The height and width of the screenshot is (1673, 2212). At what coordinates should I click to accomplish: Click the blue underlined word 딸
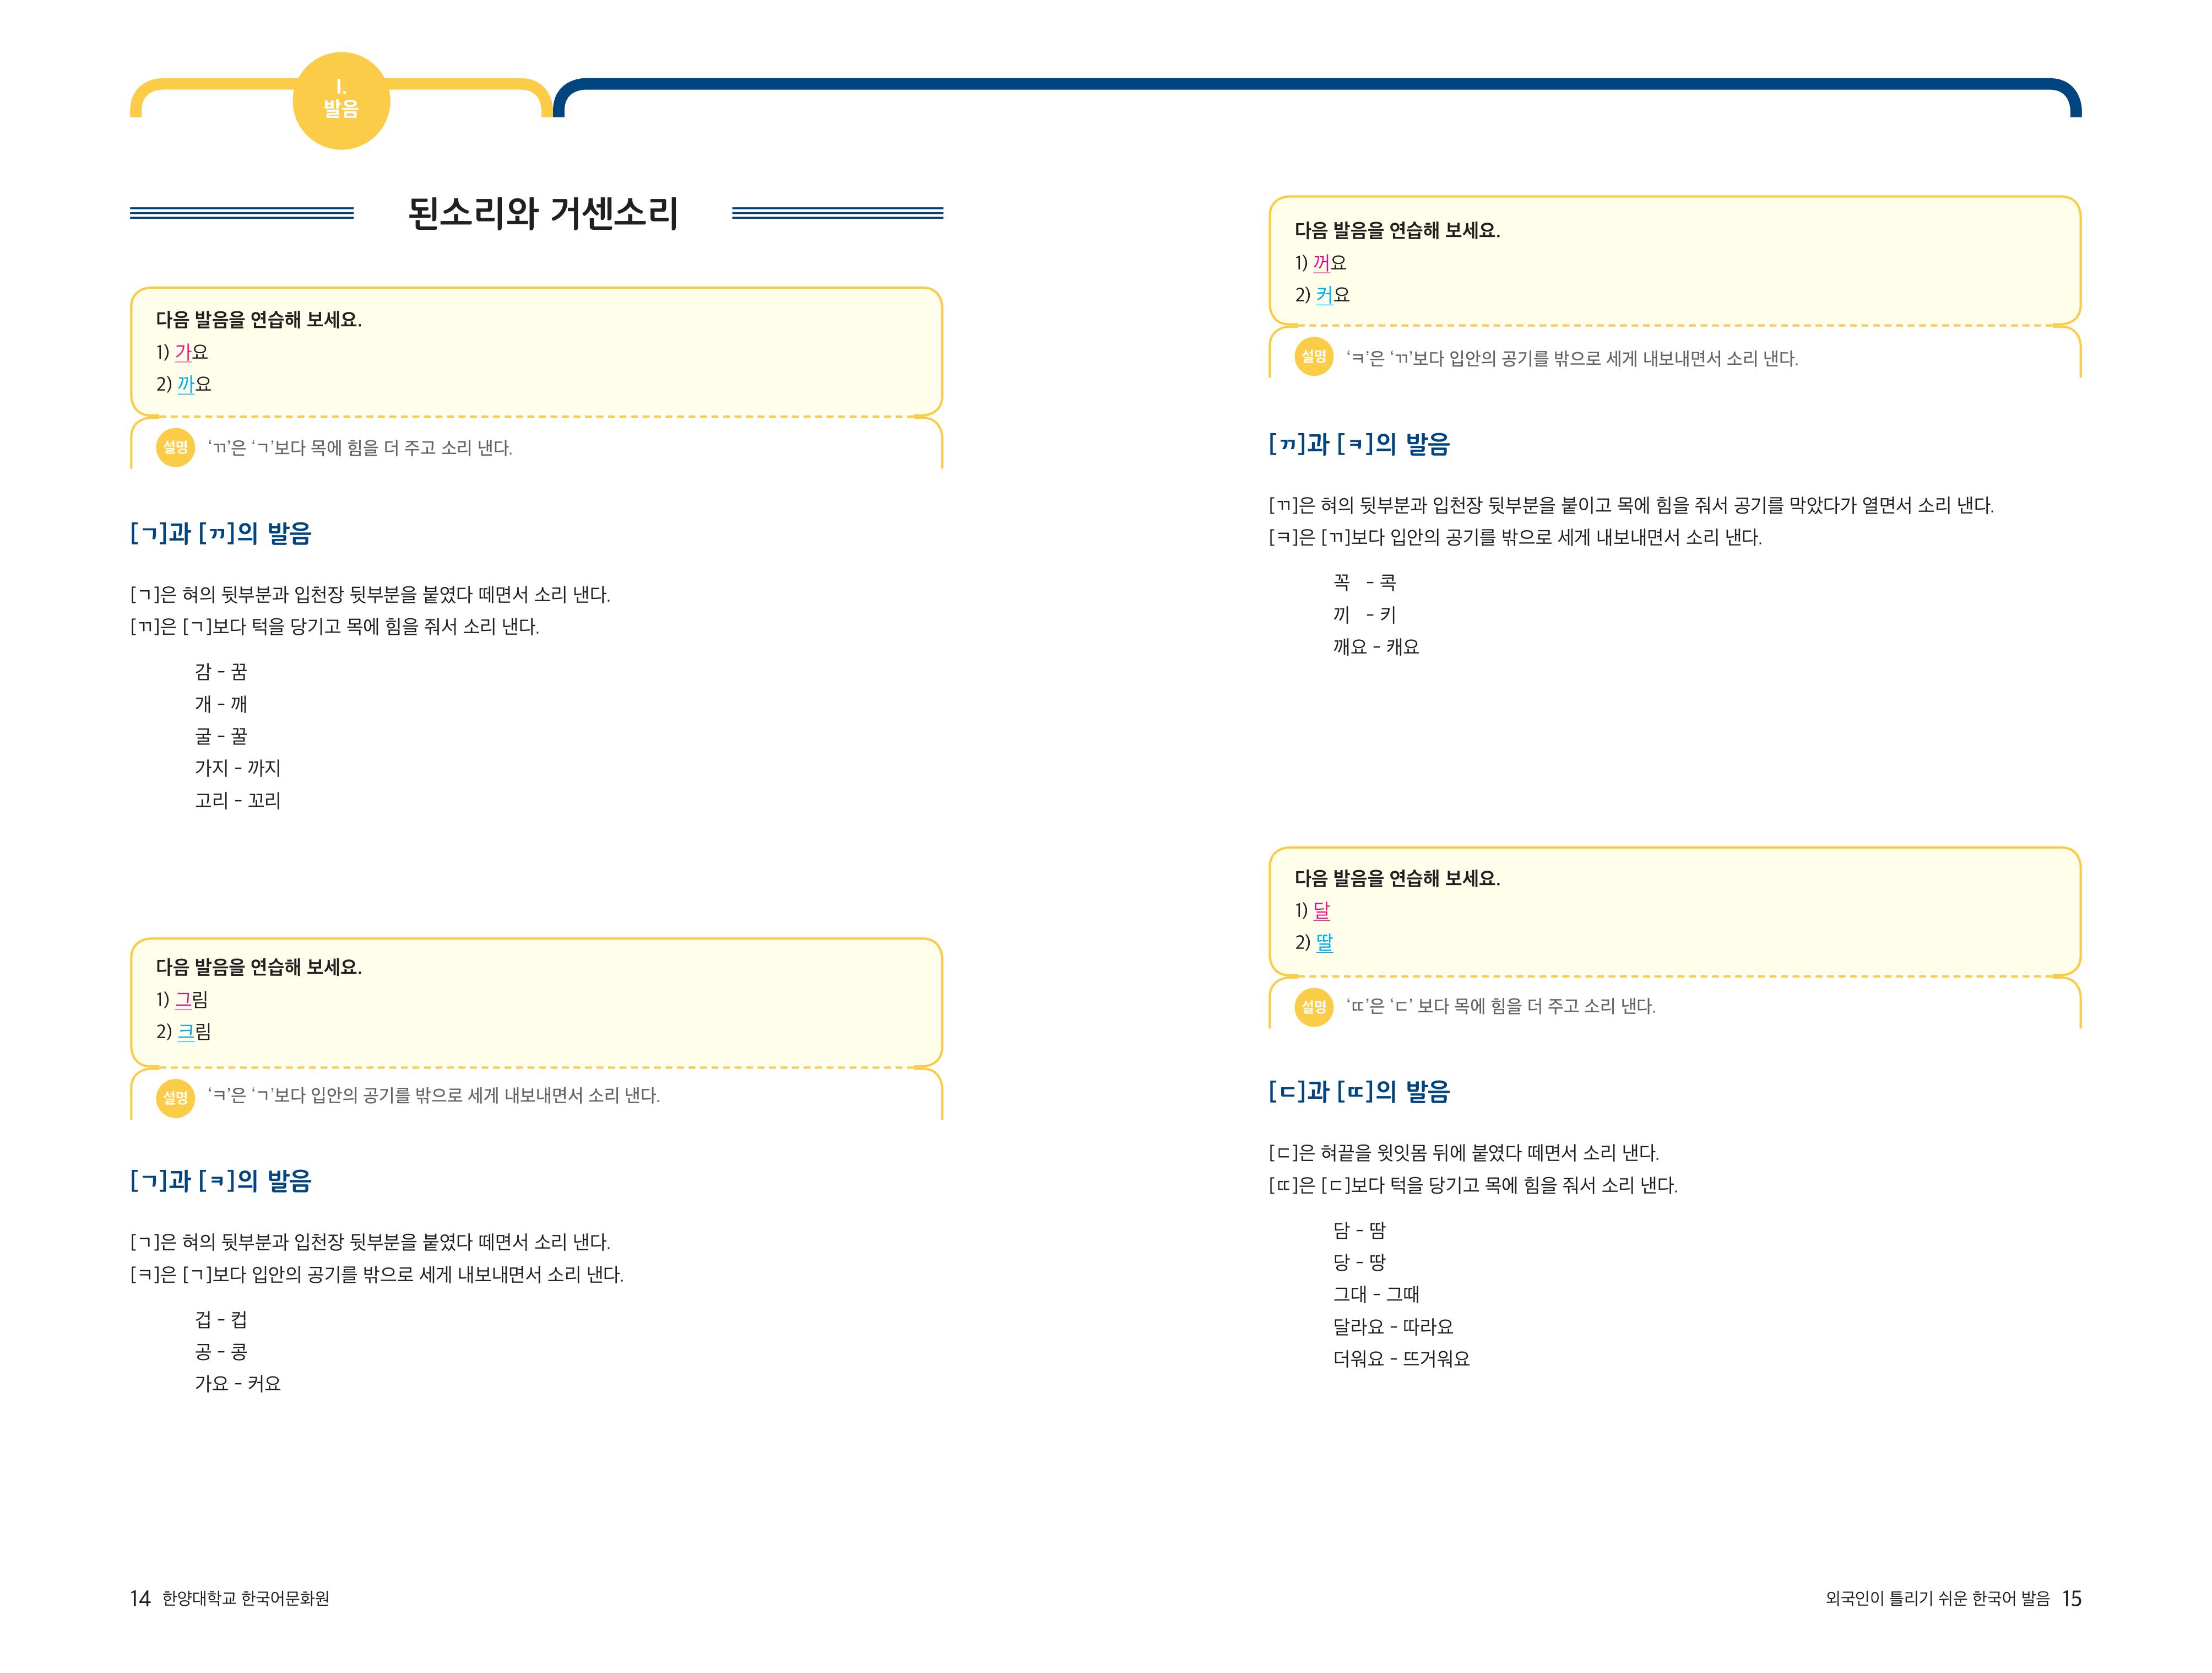pyautogui.click(x=1324, y=942)
